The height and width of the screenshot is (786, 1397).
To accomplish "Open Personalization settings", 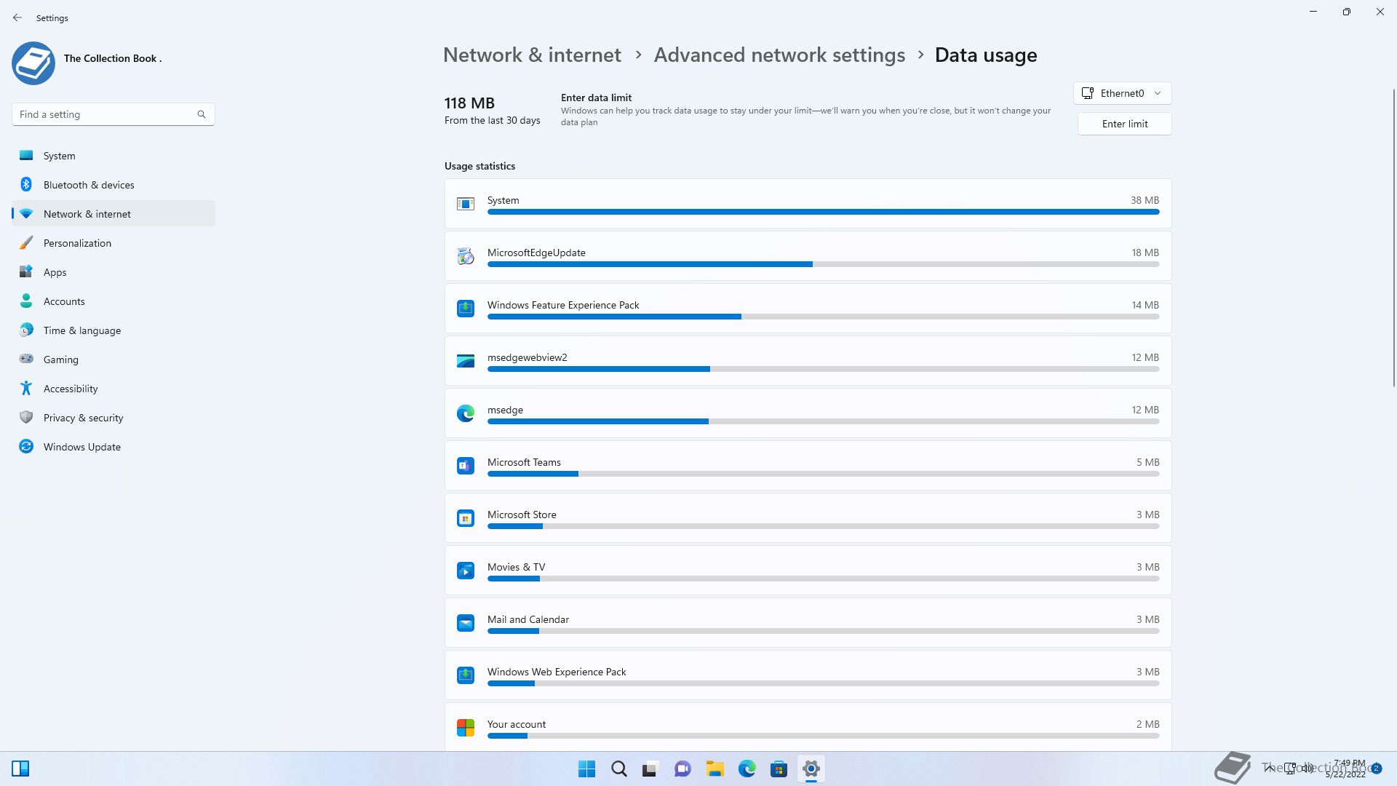I will (x=114, y=243).
